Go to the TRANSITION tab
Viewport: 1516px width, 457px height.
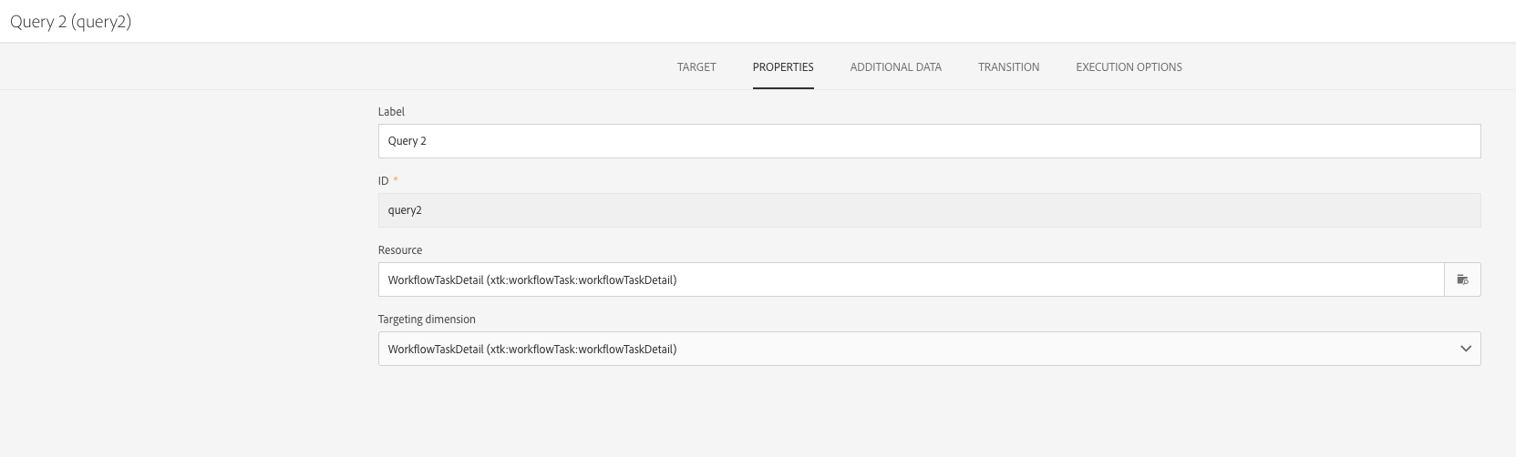(1008, 67)
